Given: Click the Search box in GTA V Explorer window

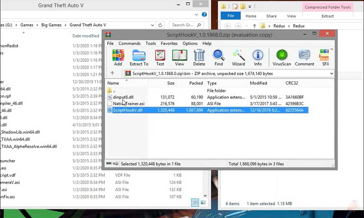Looking at the screenshot, I should click(x=186, y=25).
